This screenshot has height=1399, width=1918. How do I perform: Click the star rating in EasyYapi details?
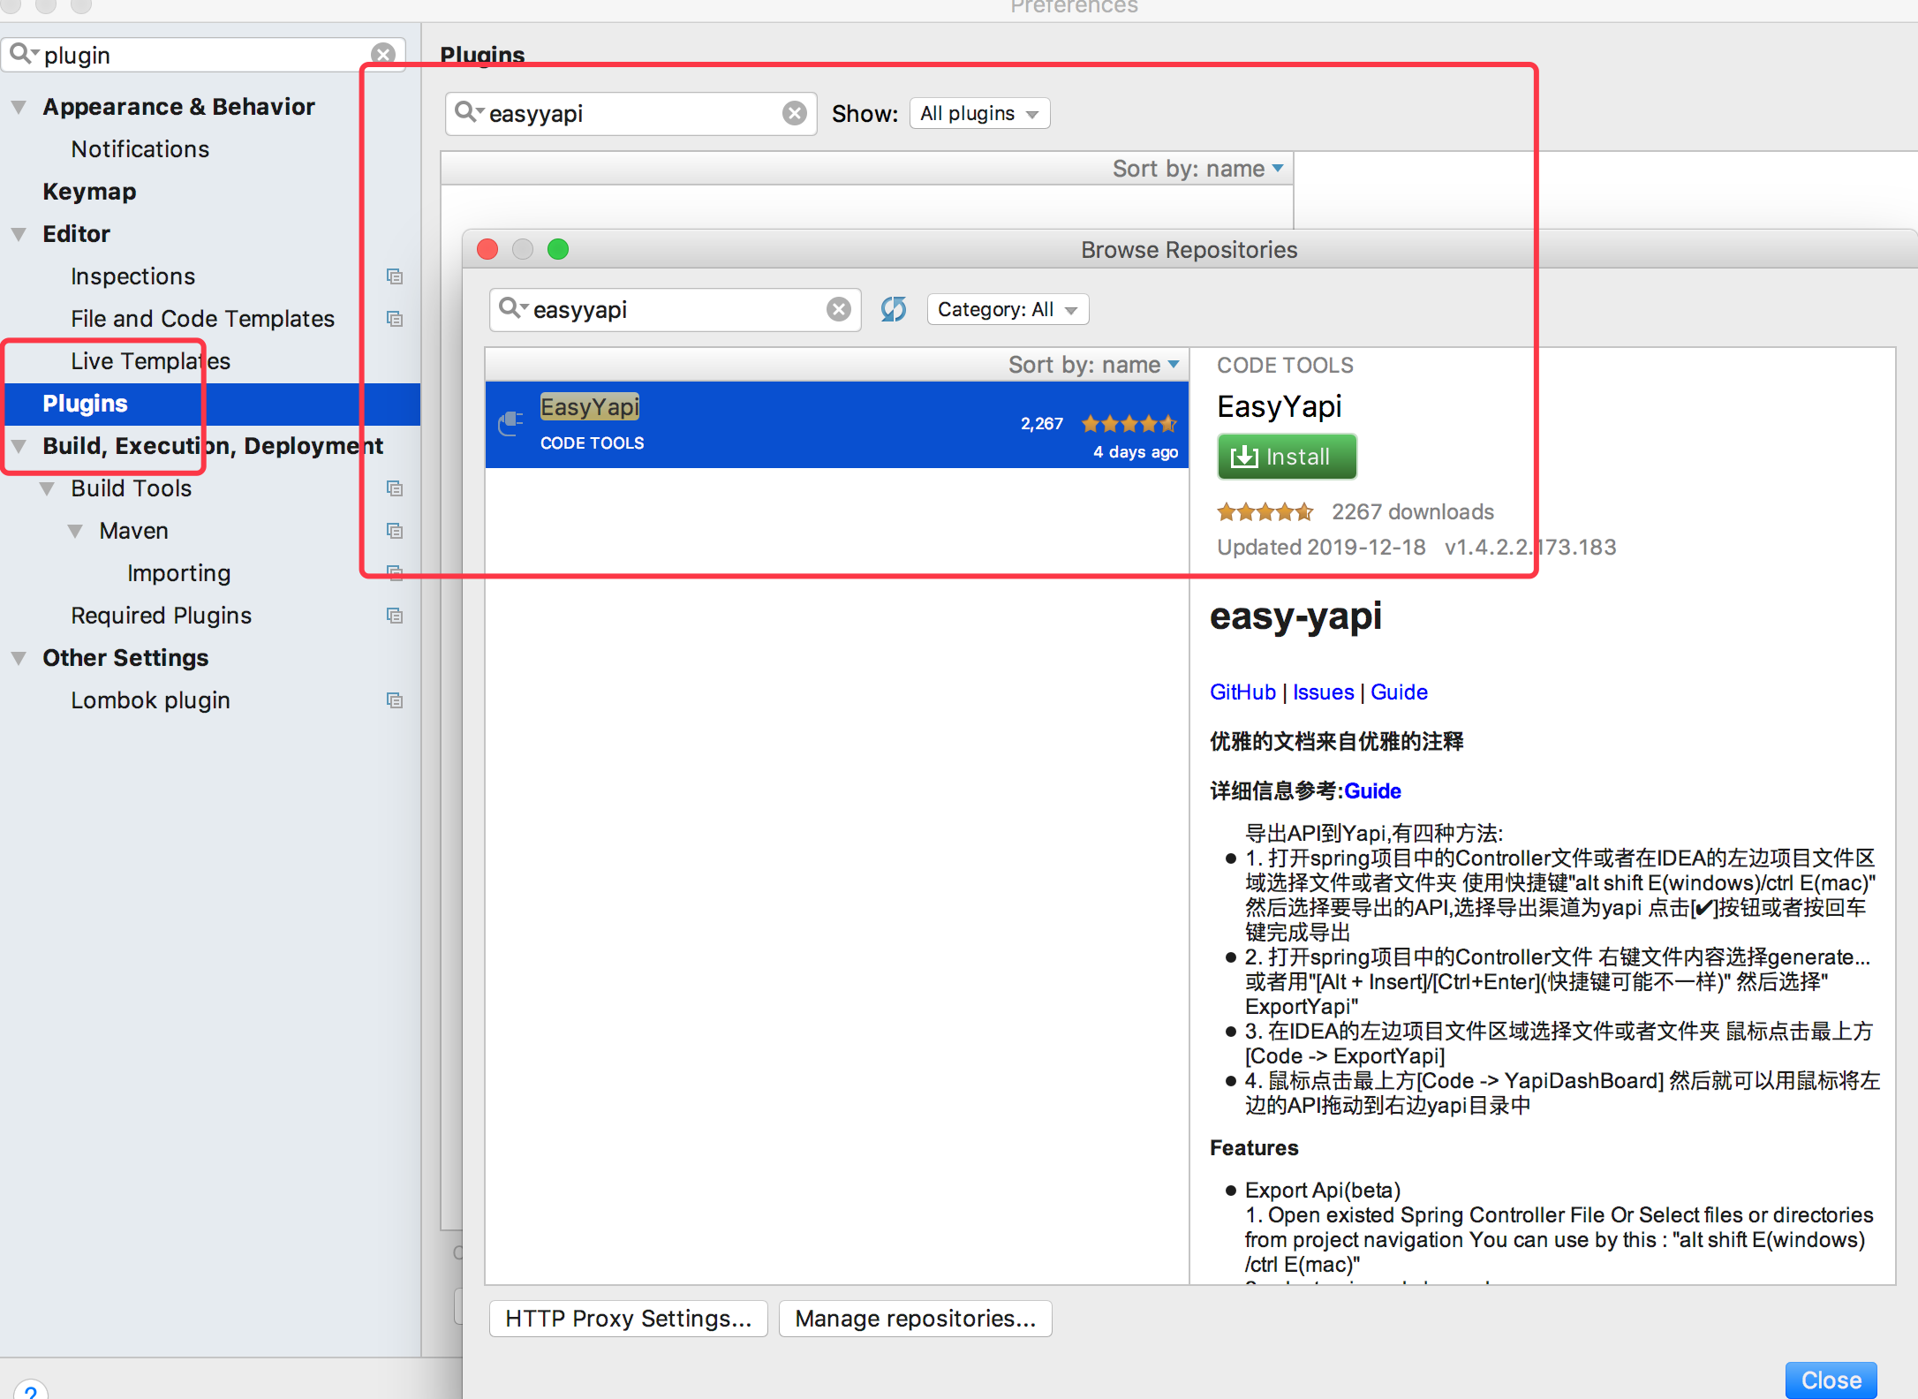tap(1265, 511)
